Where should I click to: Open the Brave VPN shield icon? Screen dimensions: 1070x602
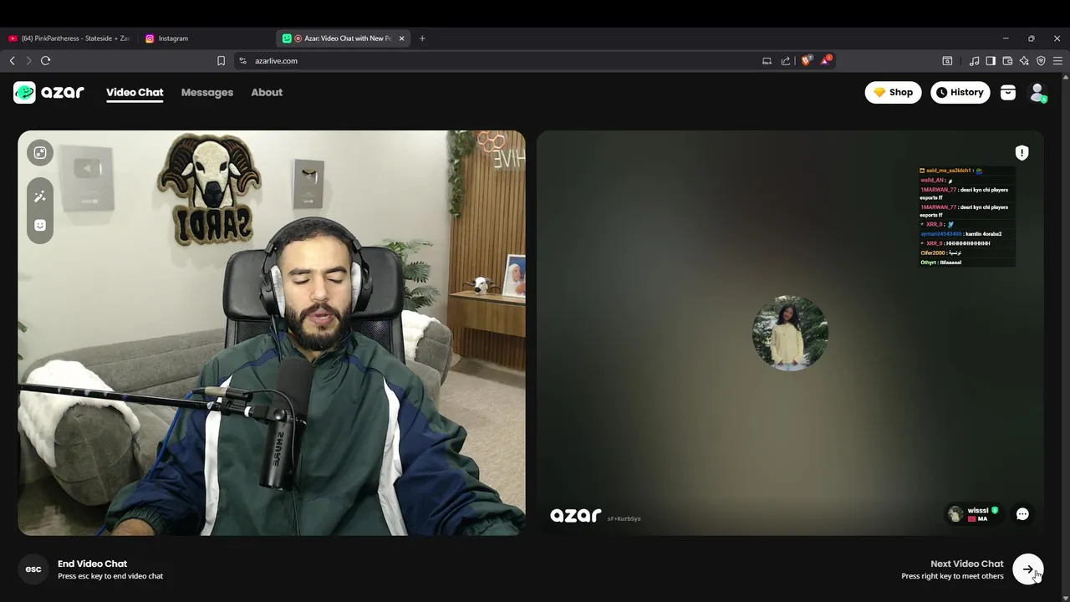1041,60
